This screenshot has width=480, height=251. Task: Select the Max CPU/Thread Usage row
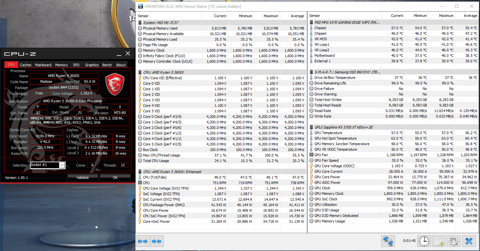pos(221,155)
